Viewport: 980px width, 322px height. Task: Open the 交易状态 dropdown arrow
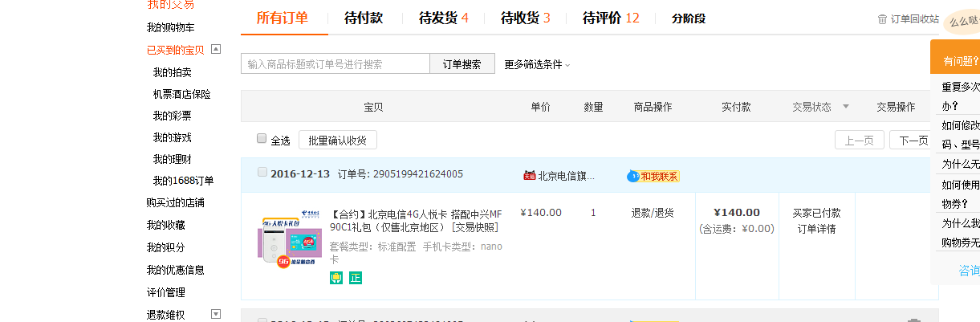(x=845, y=106)
